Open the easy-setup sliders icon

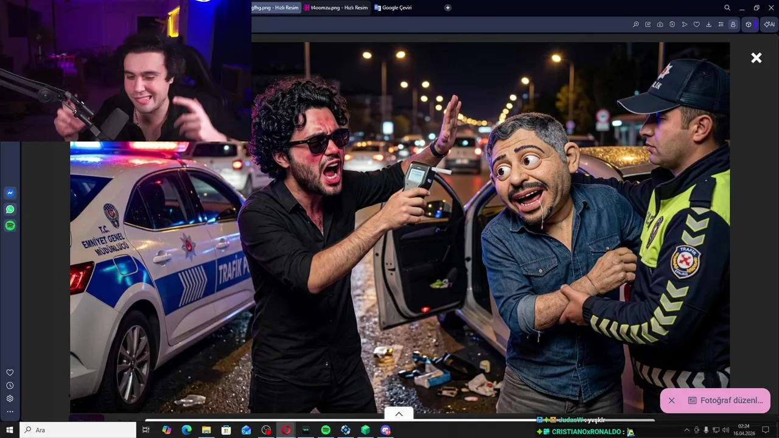click(721, 24)
